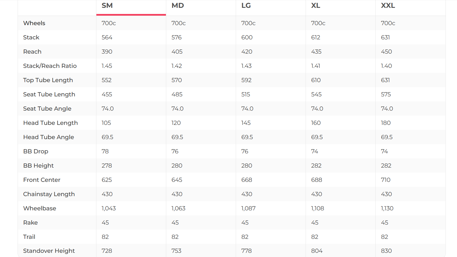Click the Wheels row label
Viewport: 457px width, 257px height.
coord(34,23)
